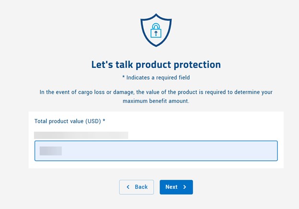
Task: Click the left chevron on Back
Action: tap(128, 187)
